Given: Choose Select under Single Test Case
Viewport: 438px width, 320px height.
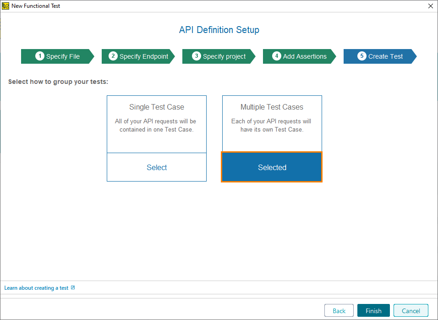Looking at the screenshot, I should pos(157,167).
